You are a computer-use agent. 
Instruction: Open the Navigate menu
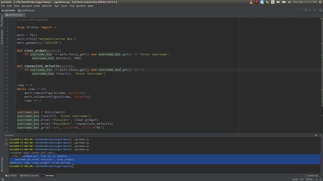(27, 6)
